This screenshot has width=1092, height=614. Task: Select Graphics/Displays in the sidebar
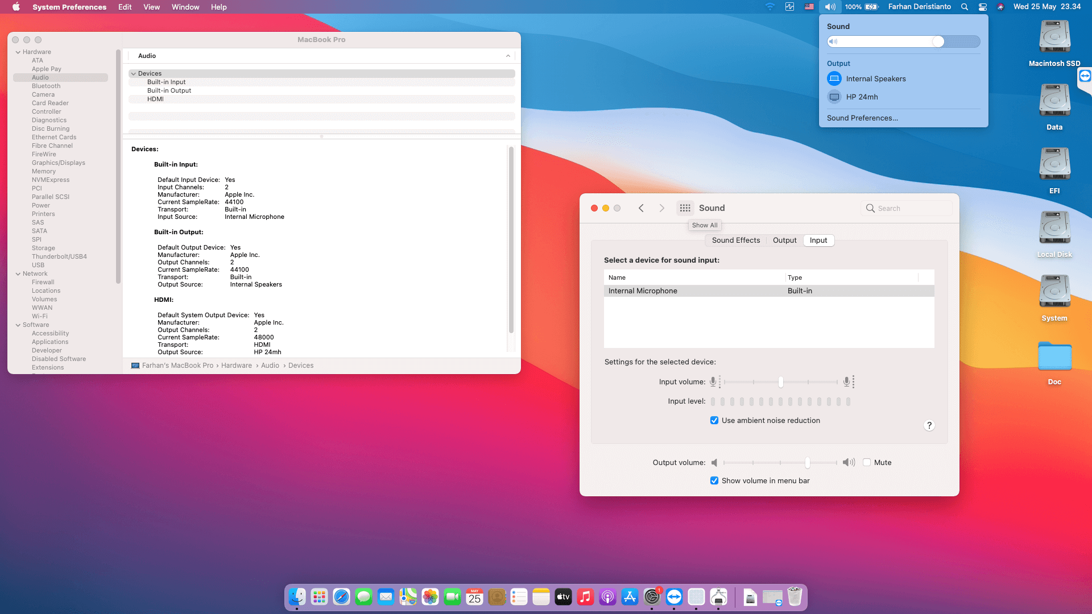click(59, 163)
